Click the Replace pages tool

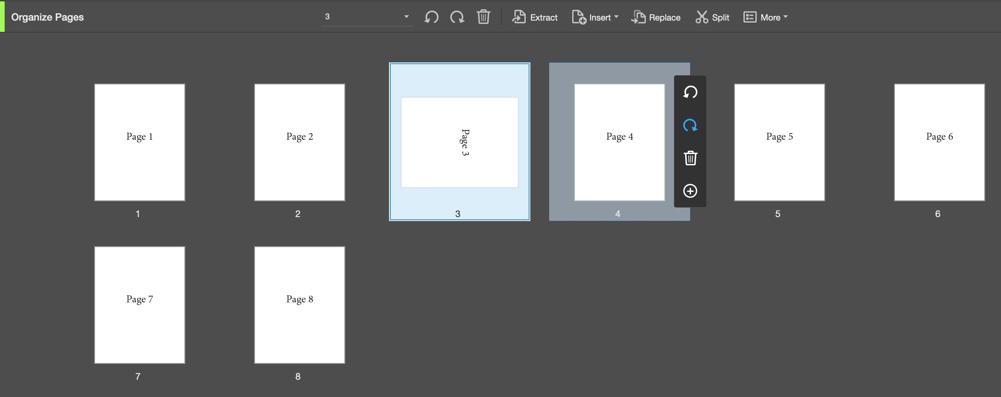click(656, 18)
